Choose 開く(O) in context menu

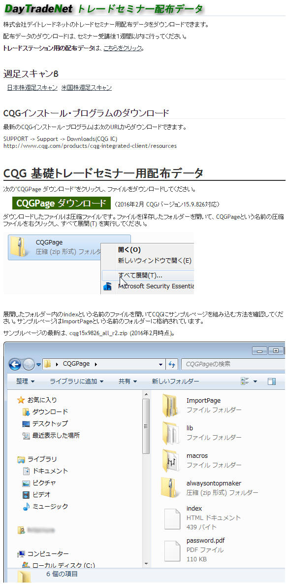click(x=129, y=250)
